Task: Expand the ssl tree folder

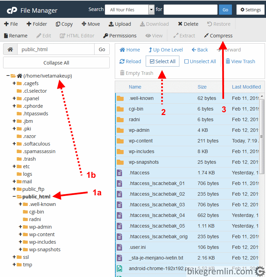Action: 14,257
